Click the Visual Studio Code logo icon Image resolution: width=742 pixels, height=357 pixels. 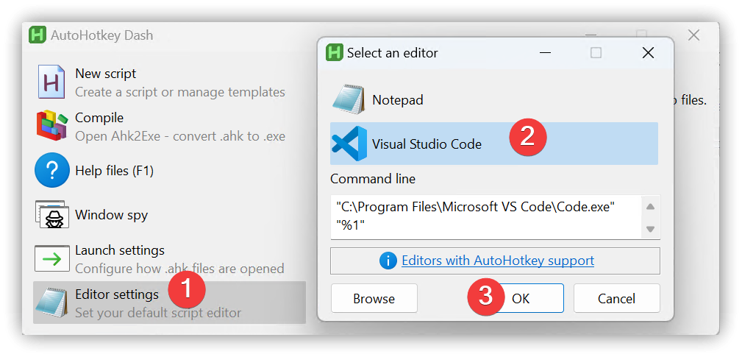[349, 144]
